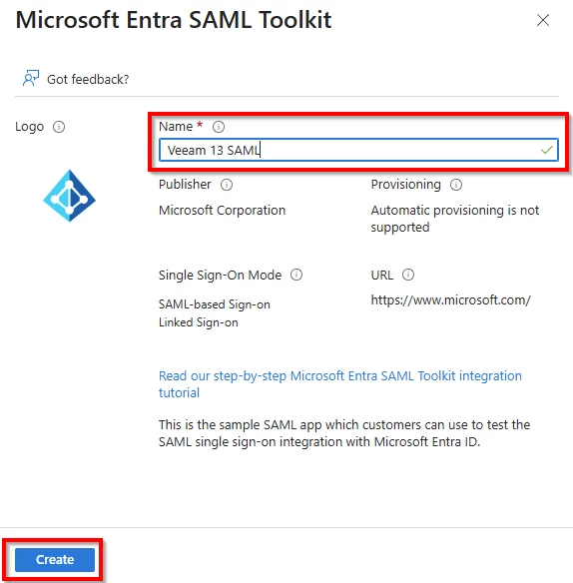Click the Microsoft Corporation publisher text
Screen dimensions: 573x583
tap(222, 210)
